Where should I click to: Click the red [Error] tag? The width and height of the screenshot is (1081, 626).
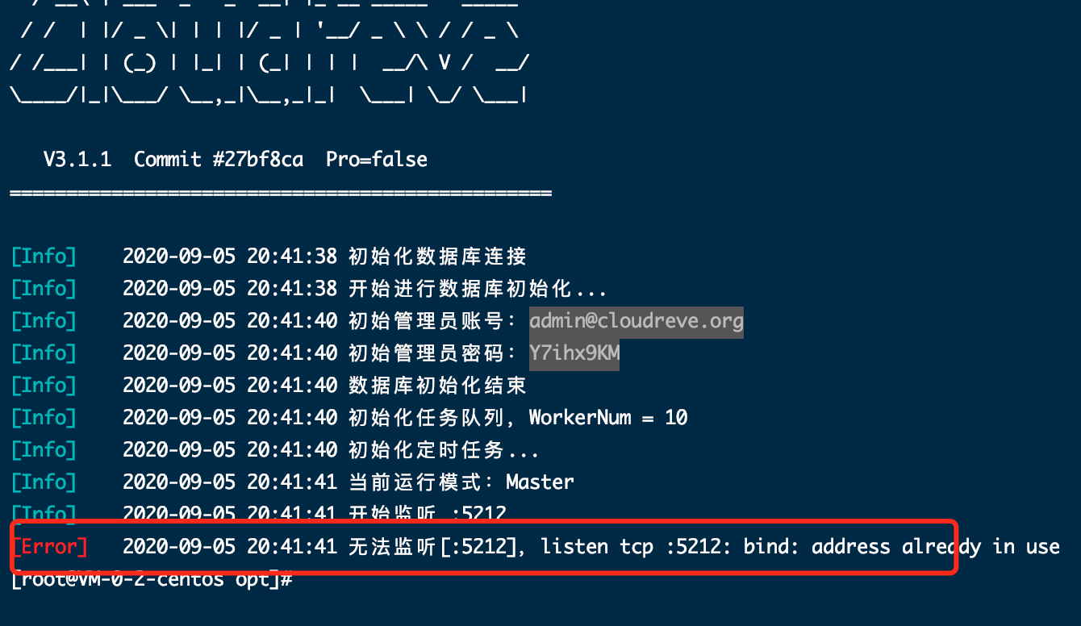[49, 547]
